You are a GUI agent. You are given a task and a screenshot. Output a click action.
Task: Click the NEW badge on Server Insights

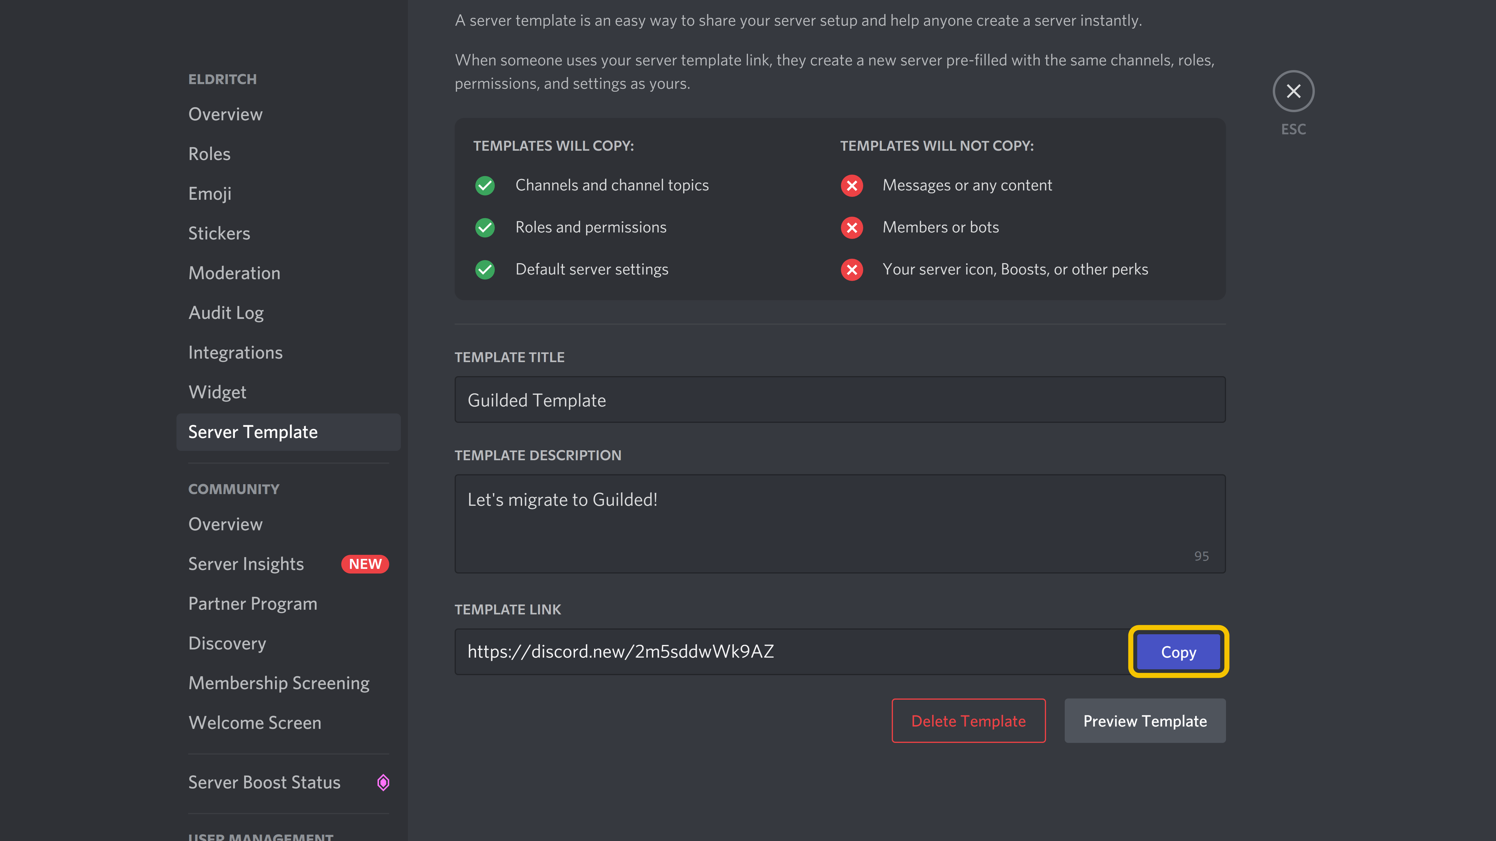coord(366,564)
